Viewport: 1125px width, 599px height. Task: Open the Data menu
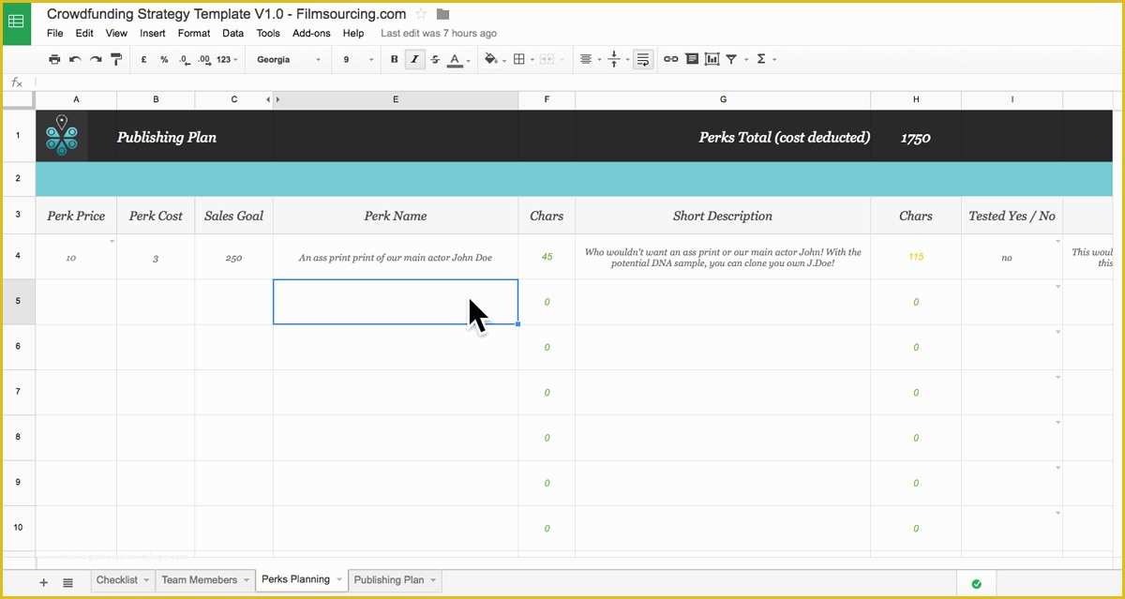click(233, 33)
